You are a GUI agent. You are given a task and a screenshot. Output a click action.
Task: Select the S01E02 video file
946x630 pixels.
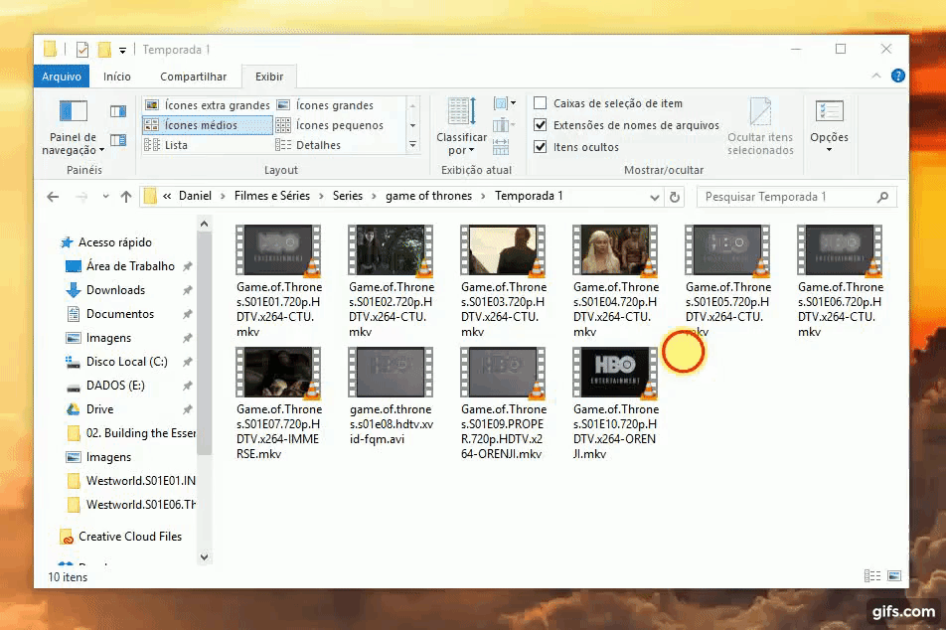tap(391, 281)
